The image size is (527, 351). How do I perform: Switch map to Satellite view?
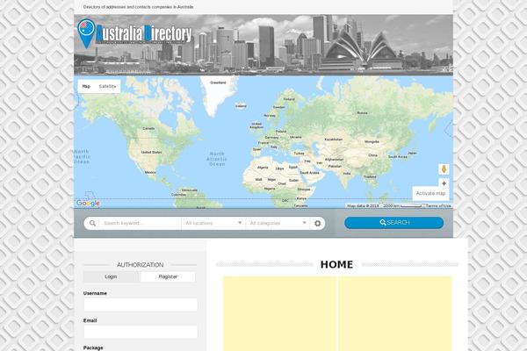click(x=107, y=86)
